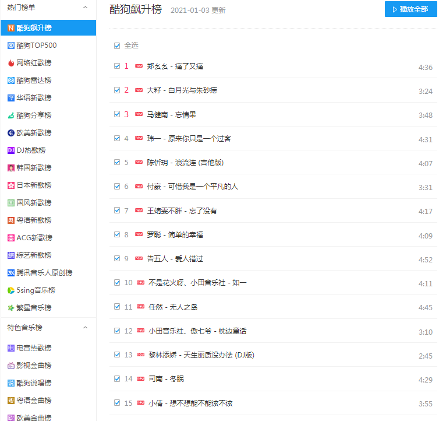This screenshot has height=421, width=439.
Task: Click the new badge on 罗聪 - 简单的幸福
Action: click(139, 234)
